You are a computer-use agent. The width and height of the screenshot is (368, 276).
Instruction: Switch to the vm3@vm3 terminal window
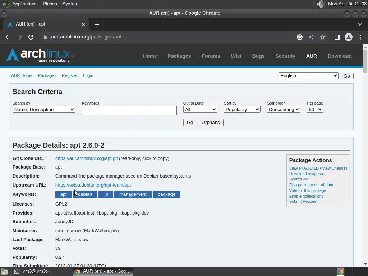point(32,272)
